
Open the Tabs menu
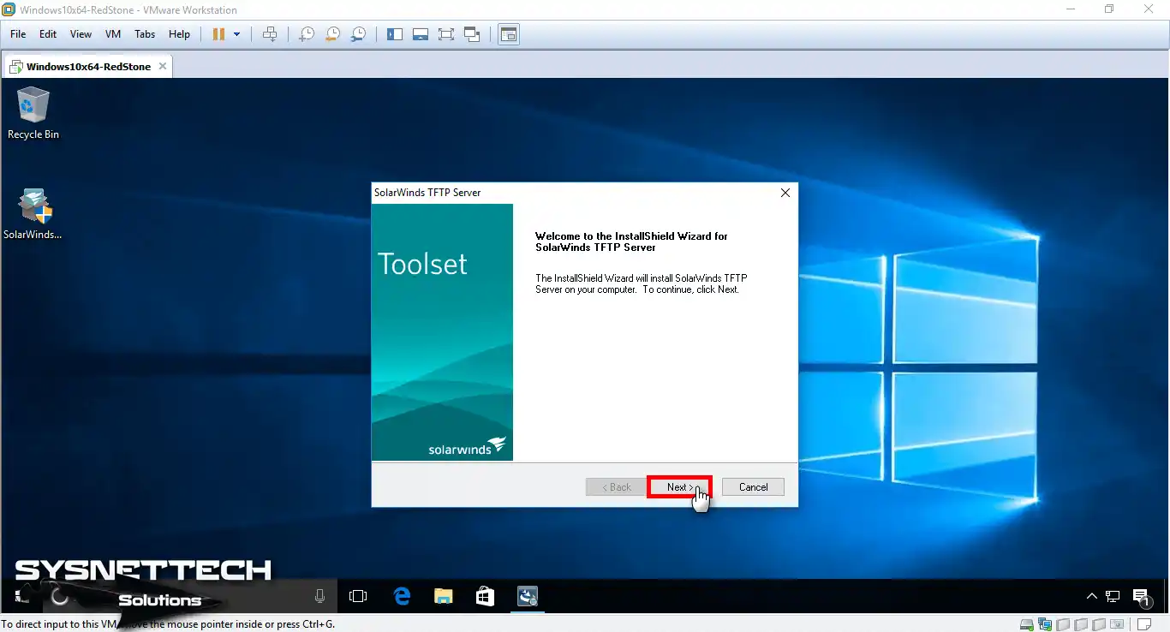point(145,34)
